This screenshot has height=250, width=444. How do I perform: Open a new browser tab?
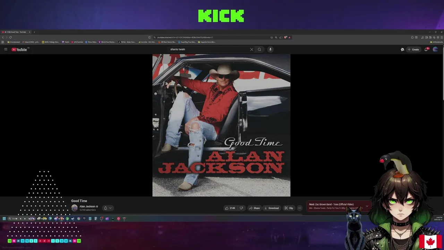coord(34,32)
